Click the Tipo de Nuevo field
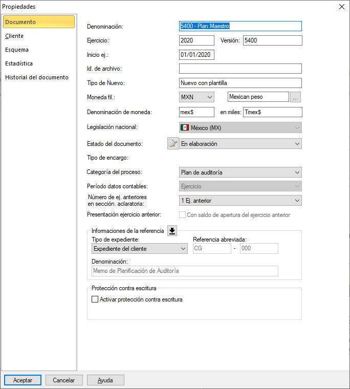This screenshot has height=389, width=350. [240, 83]
